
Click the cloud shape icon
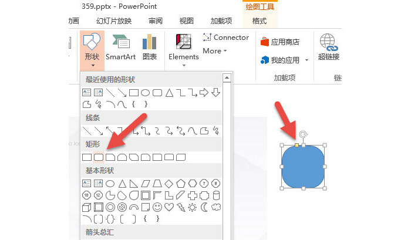pos(216,207)
